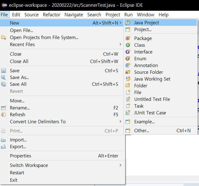Screen dimensions: 199x186
Task: Click the Ctrl+Shift+S shortcut label
Action: [105, 84]
